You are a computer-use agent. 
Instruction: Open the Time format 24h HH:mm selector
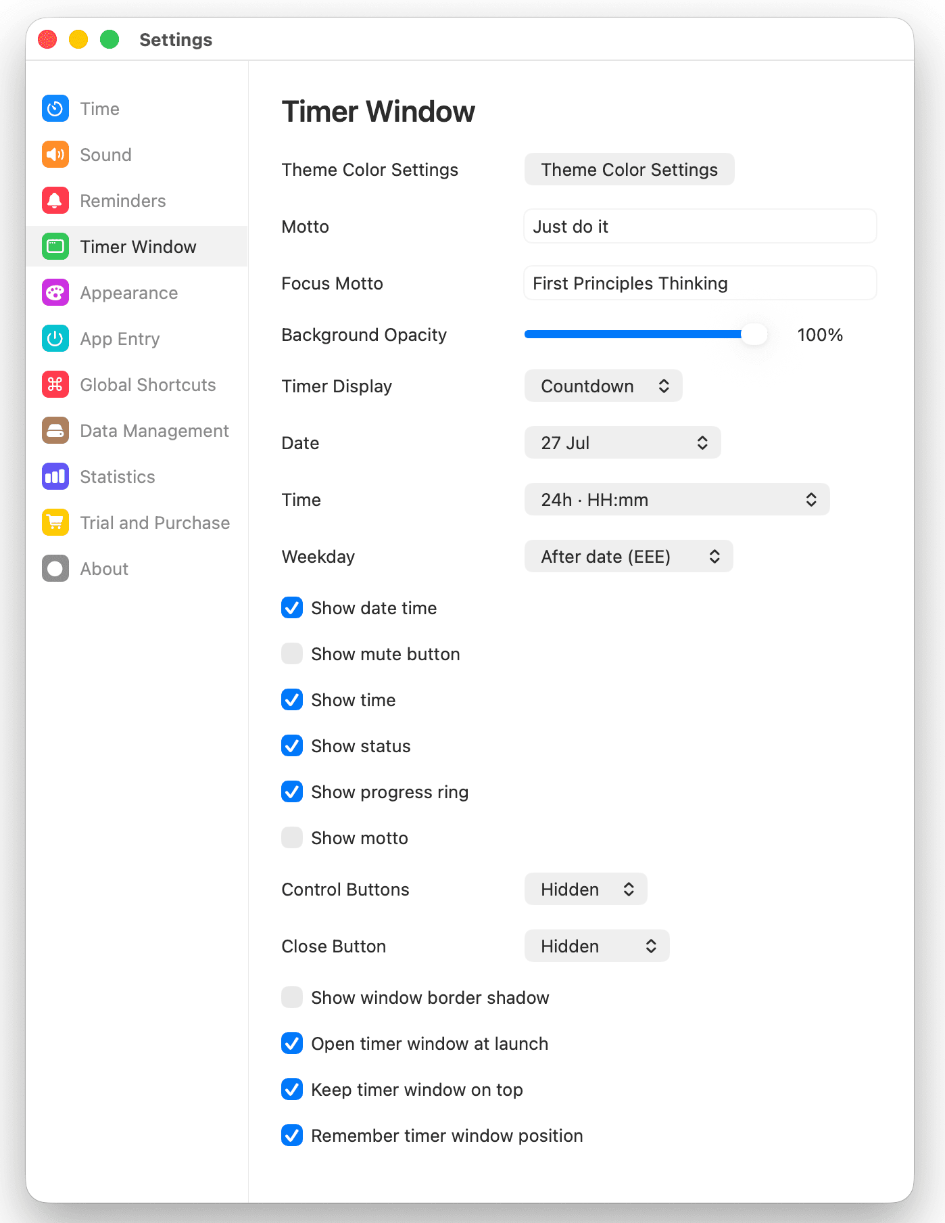pyautogui.click(x=677, y=500)
